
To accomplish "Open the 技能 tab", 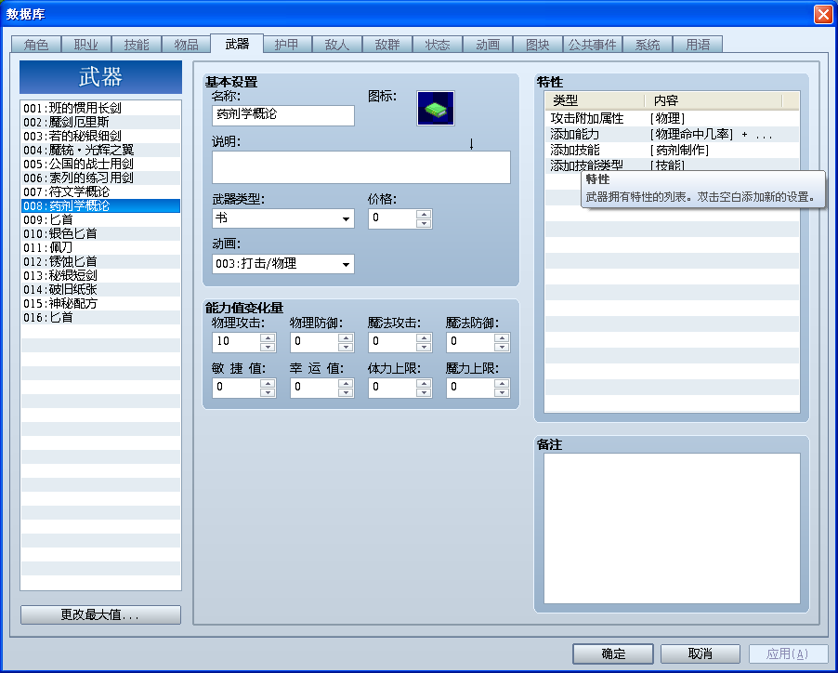I will pos(137,45).
